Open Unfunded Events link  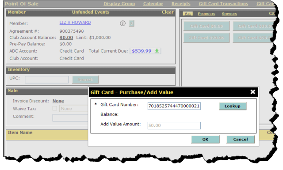[91, 12]
